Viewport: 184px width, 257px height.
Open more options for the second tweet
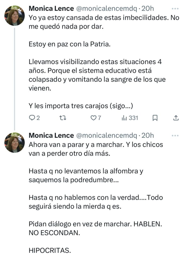coord(174,136)
